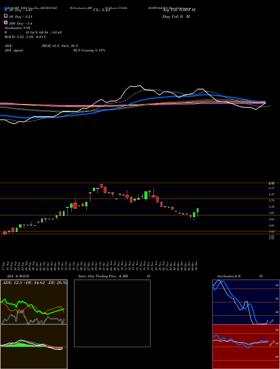Click the 'Stochastics: 9.93' reading
Image resolution: width=280 pixels, height=369 pixels.
17,28
